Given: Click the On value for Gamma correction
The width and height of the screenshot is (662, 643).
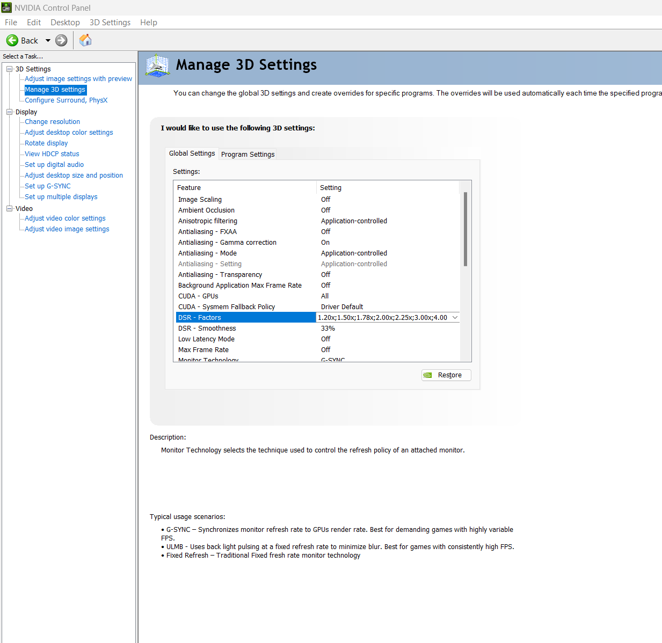Looking at the screenshot, I should pos(325,242).
